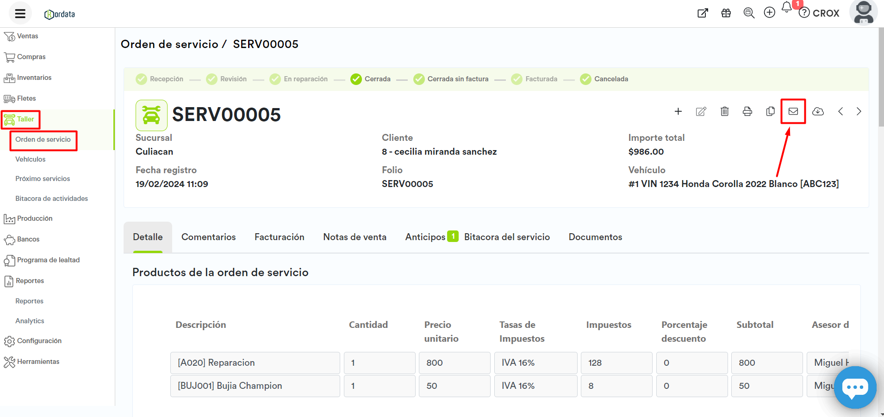This screenshot has width=884, height=417.
Task: Go to previous order via left chevron
Action: tap(841, 111)
